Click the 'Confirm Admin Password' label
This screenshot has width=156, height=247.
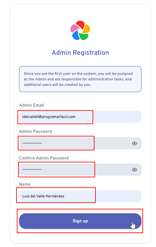tap(44, 158)
